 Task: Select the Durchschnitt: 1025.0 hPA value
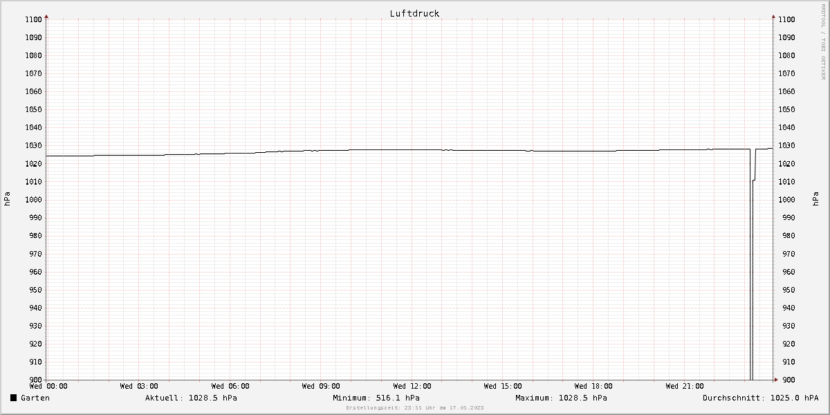(761, 398)
